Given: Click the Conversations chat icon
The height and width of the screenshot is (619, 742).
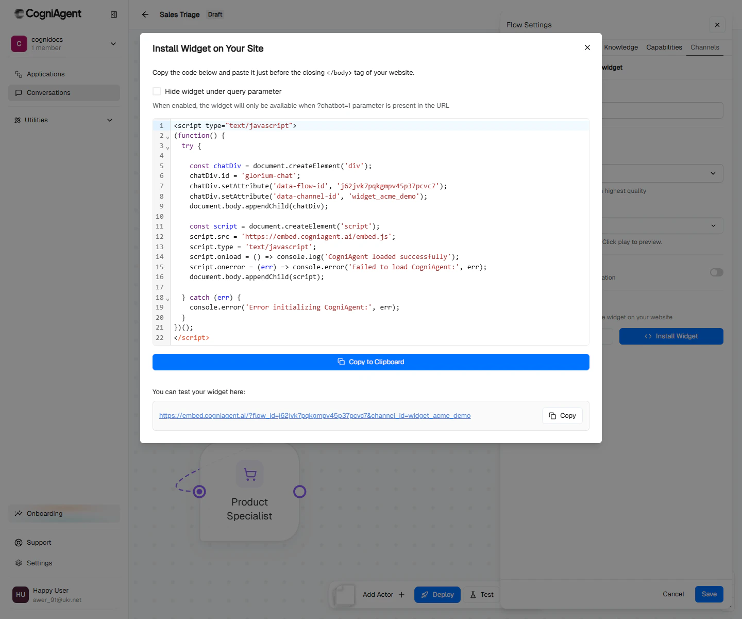Looking at the screenshot, I should 19,93.
